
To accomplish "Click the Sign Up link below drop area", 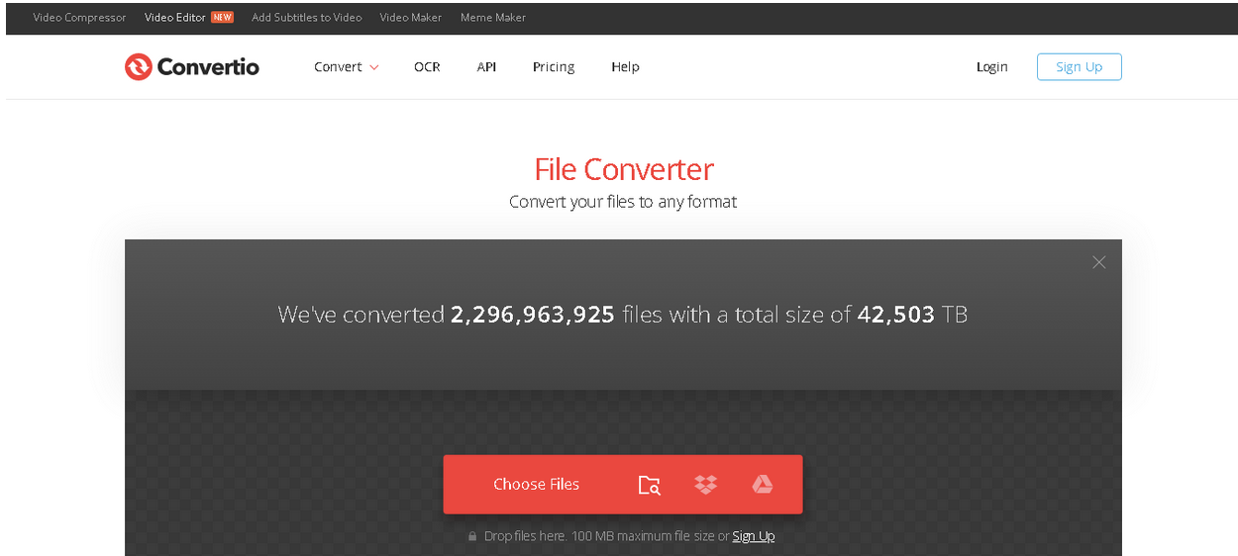I will coord(753,536).
